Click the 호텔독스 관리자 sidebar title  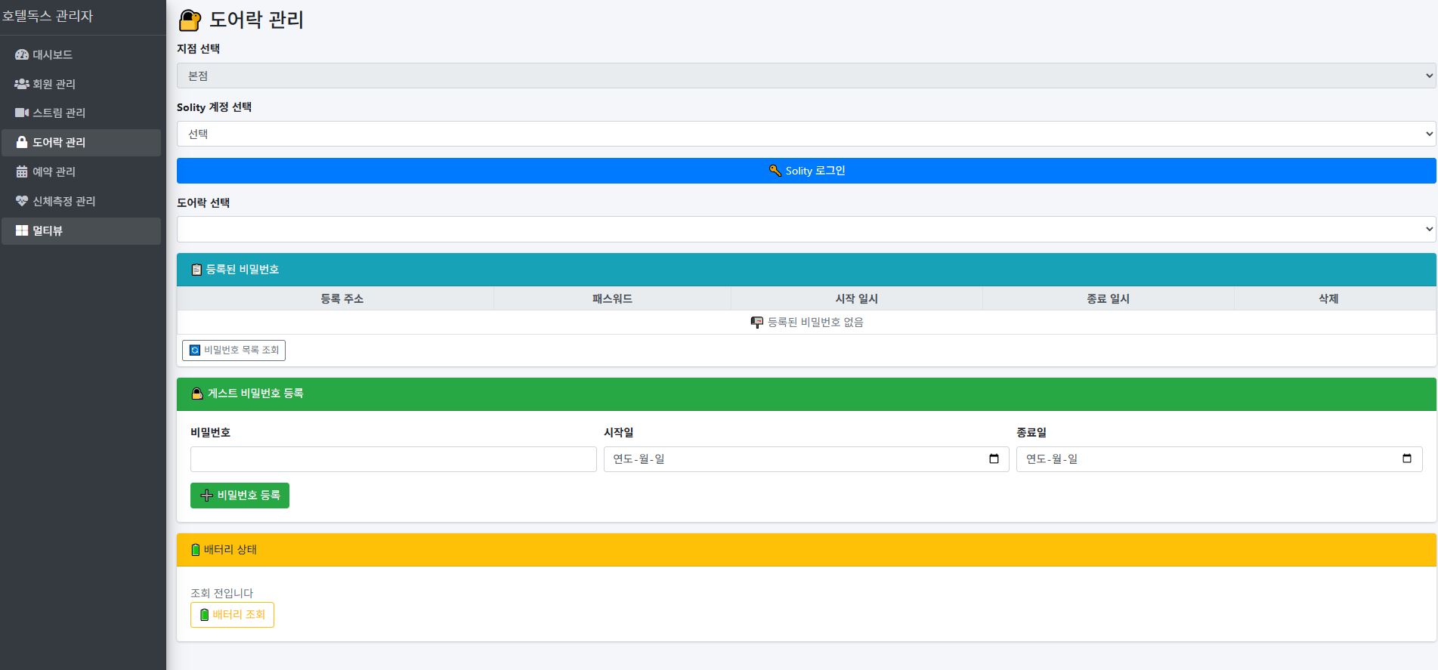pyautogui.click(x=48, y=16)
